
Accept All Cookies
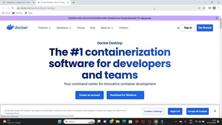197,111
